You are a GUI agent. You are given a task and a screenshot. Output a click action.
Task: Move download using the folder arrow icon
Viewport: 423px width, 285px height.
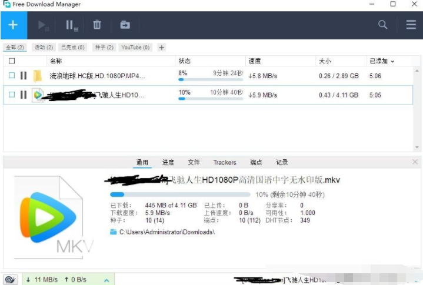125,25
